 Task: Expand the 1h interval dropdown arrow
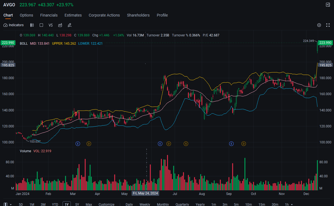tap(292, 204)
